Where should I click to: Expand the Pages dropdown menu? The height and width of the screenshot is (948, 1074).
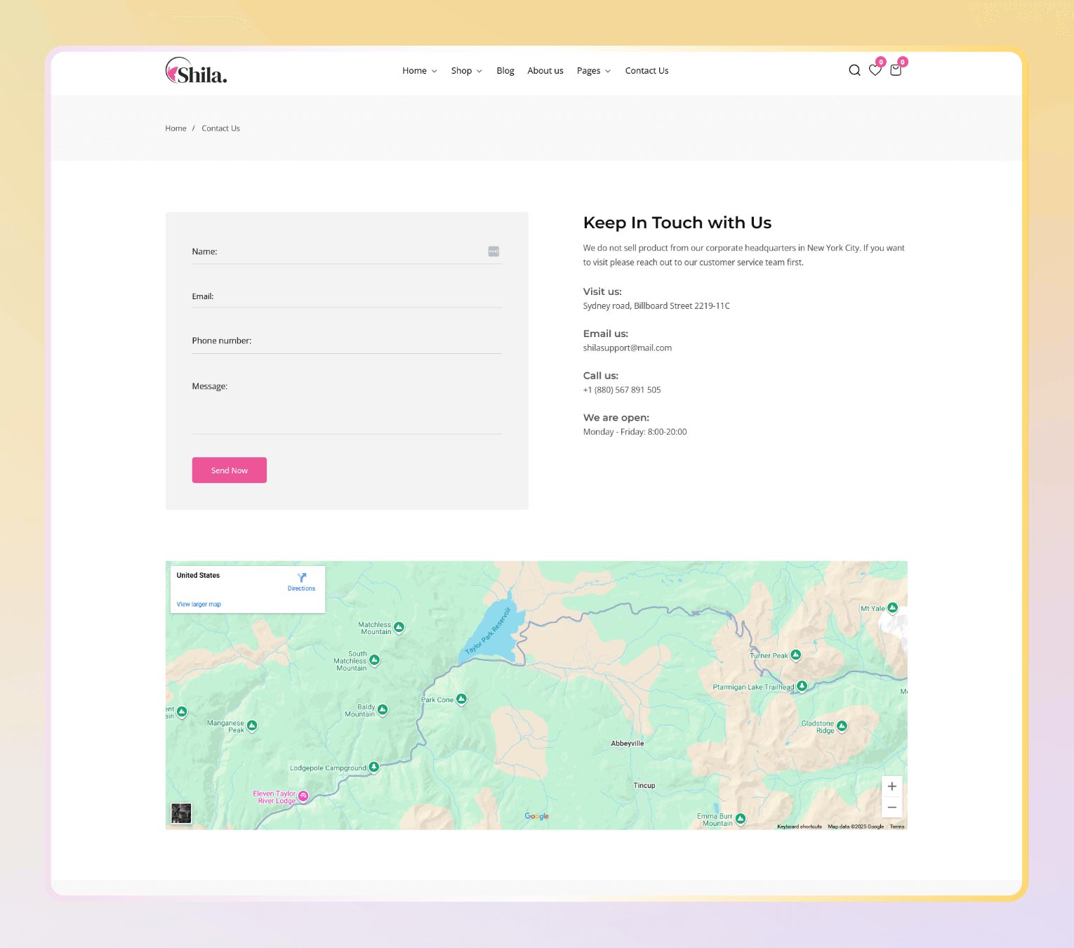[x=594, y=71]
